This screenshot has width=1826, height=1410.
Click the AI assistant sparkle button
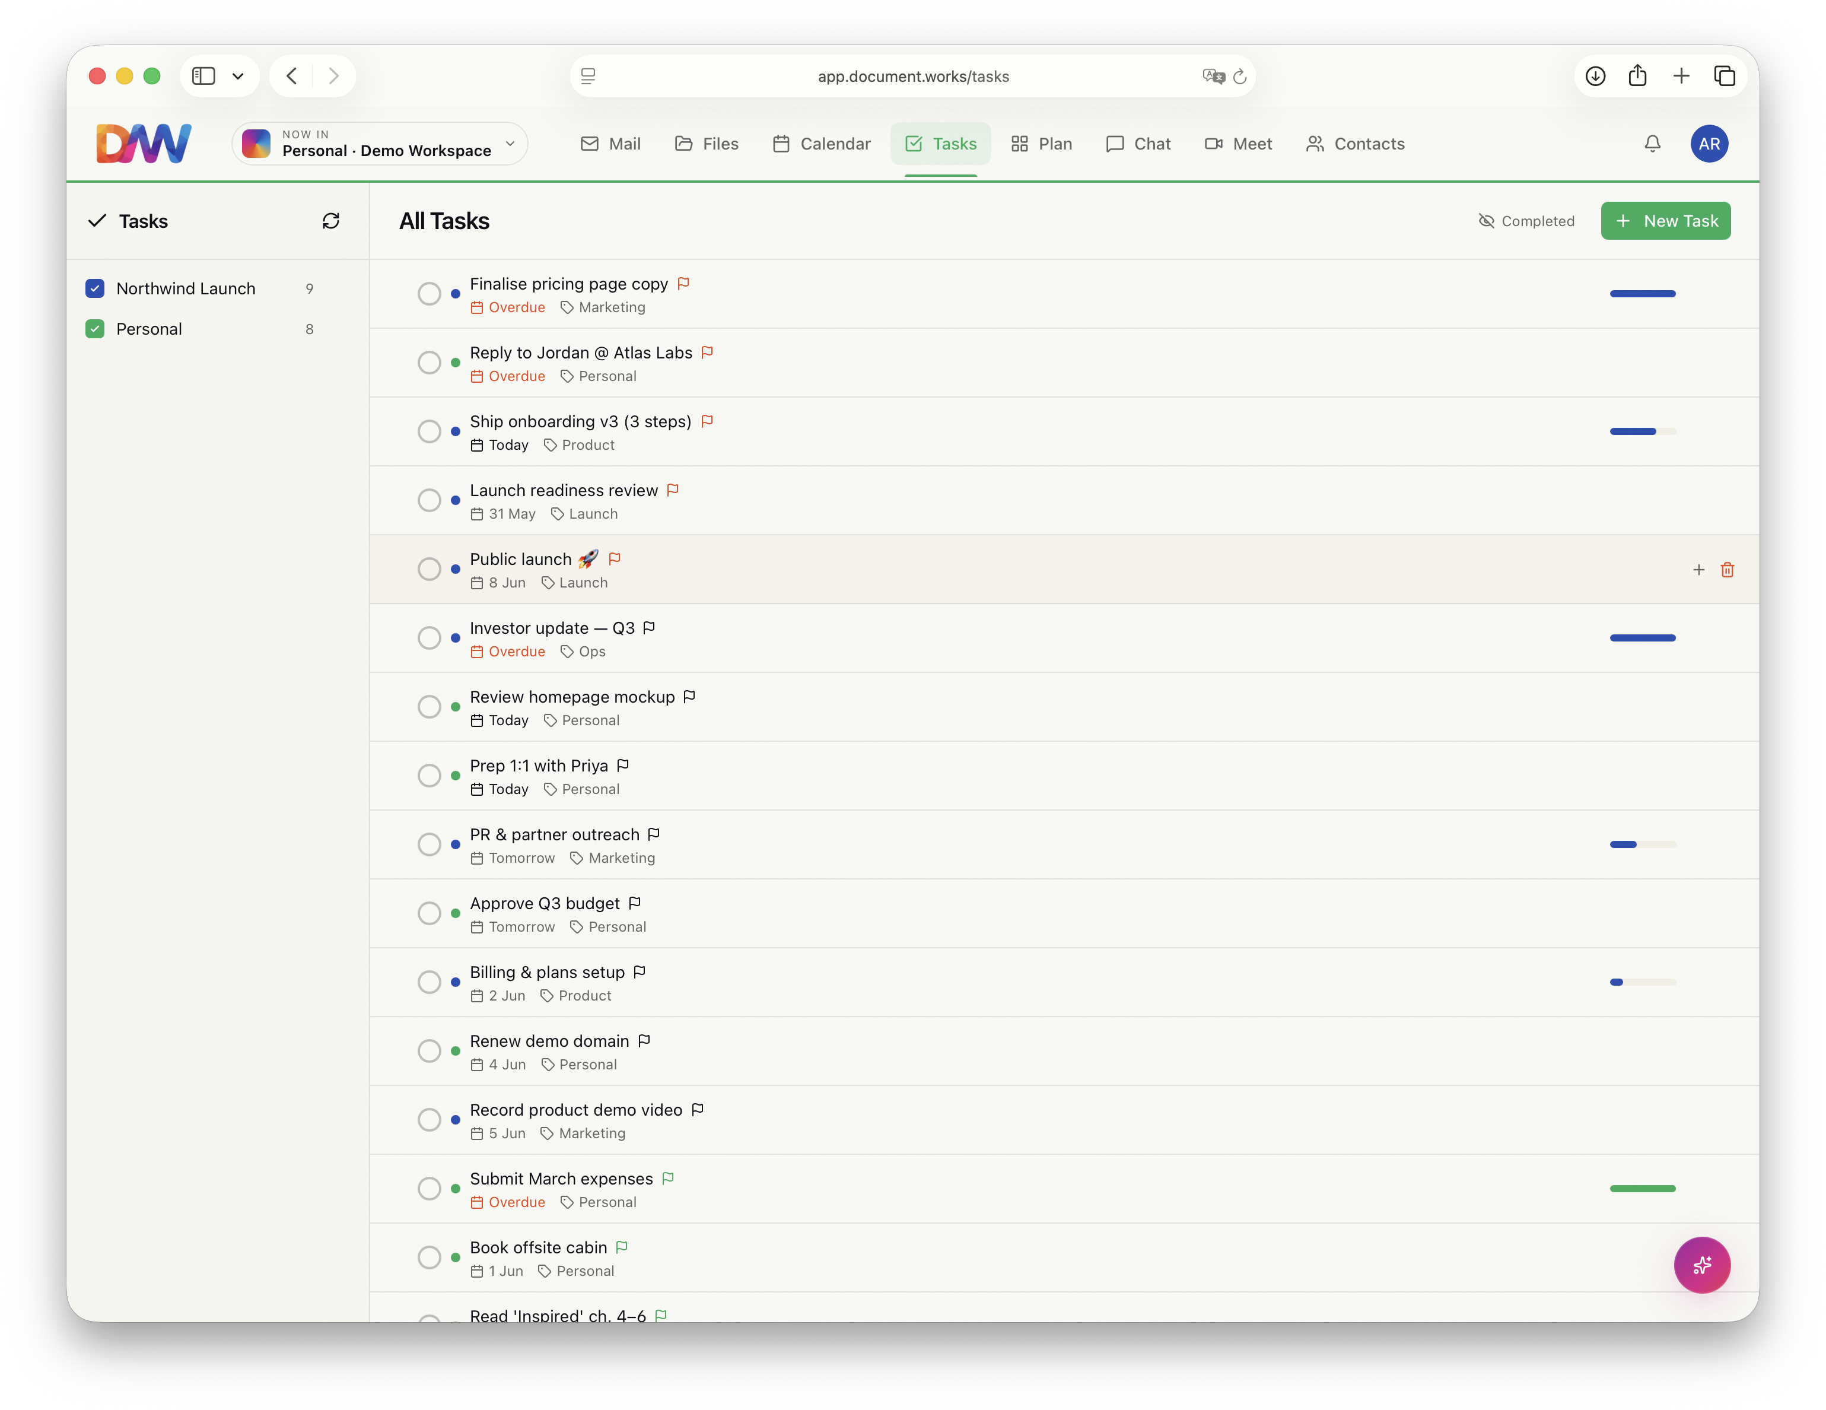point(1701,1265)
